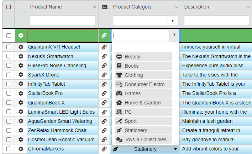The image size is (252, 154).
Task: Pick Toys & Collectibles option
Action: [x=143, y=139]
